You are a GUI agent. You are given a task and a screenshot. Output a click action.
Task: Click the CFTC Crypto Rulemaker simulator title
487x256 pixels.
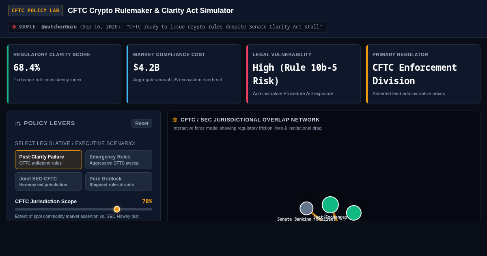[151, 11]
